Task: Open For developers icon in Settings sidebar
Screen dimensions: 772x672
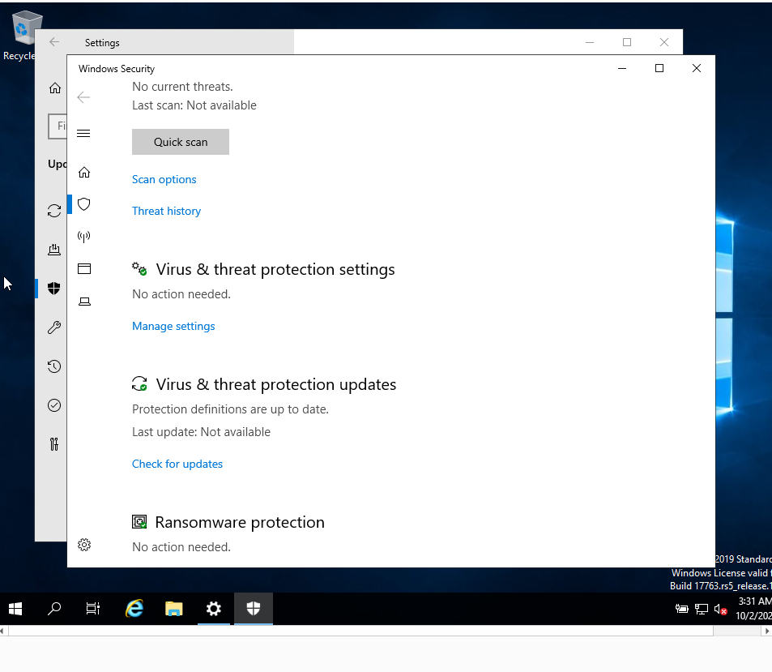Action: [x=54, y=444]
